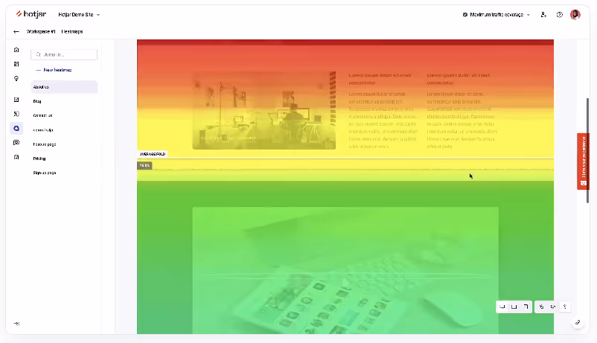Viewport: 597px width, 343px height.
Task: Open the red feedback tab on right edge
Action: [584, 161]
